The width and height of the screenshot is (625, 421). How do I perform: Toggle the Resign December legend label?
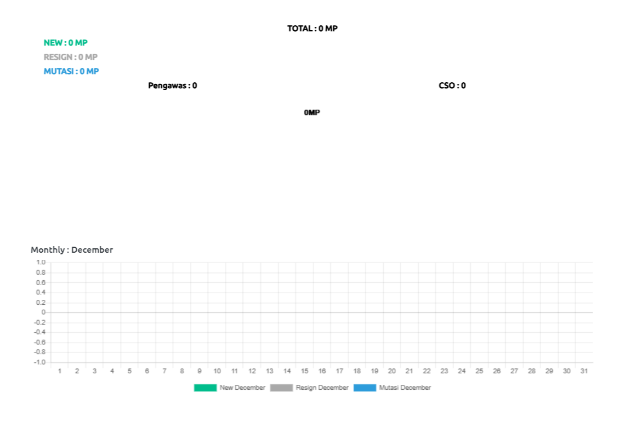(x=322, y=388)
